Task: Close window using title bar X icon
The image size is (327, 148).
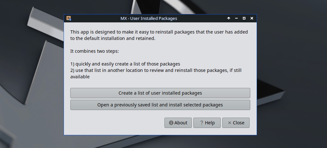Action: pyautogui.click(x=252, y=18)
